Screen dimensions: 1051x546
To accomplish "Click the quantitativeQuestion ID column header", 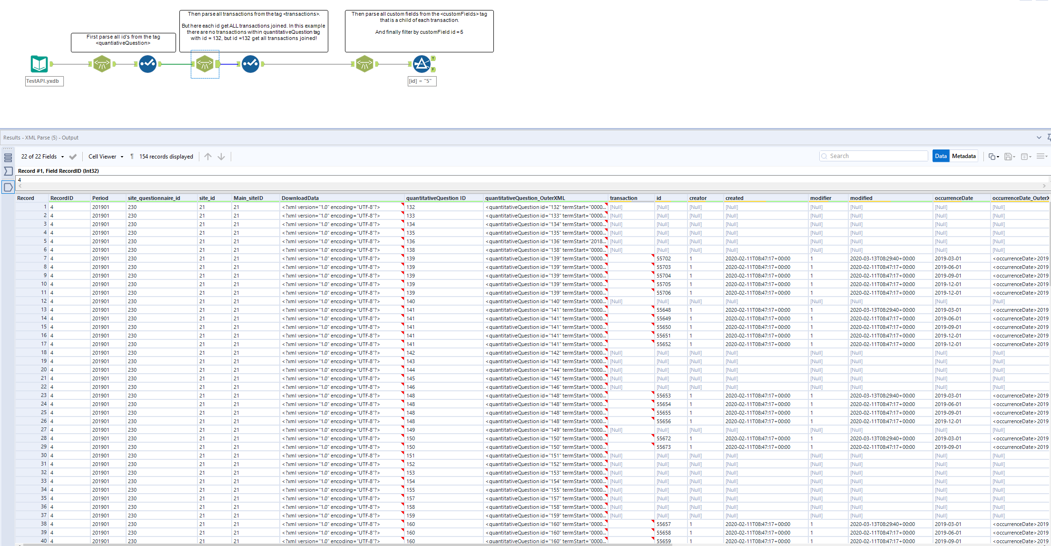I will [x=435, y=198].
